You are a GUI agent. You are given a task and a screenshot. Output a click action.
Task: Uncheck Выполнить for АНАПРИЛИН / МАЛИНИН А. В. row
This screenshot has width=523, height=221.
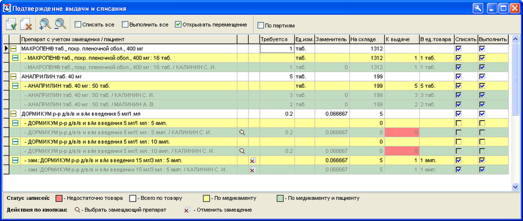click(x=483, y=105)
